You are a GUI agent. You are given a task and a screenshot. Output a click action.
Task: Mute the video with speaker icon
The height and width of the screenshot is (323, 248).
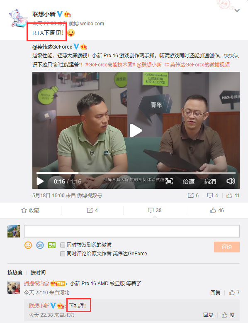pos(231,181)
